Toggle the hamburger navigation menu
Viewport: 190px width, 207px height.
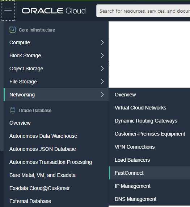8,11
